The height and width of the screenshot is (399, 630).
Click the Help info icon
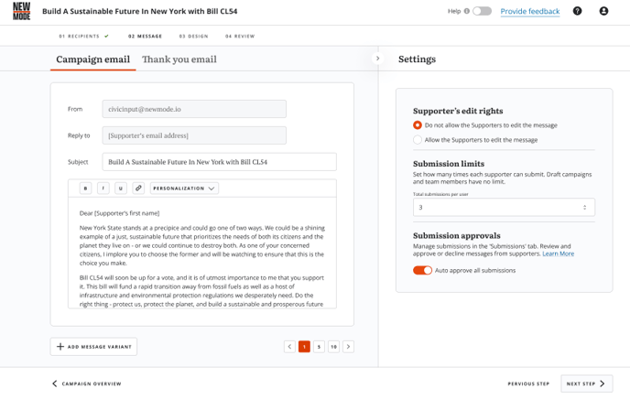466,11
